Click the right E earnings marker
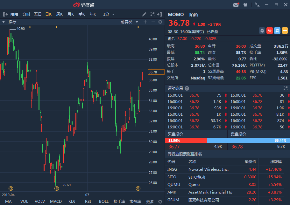This screenshot has height=205, width=290. (x=138, y=188)
